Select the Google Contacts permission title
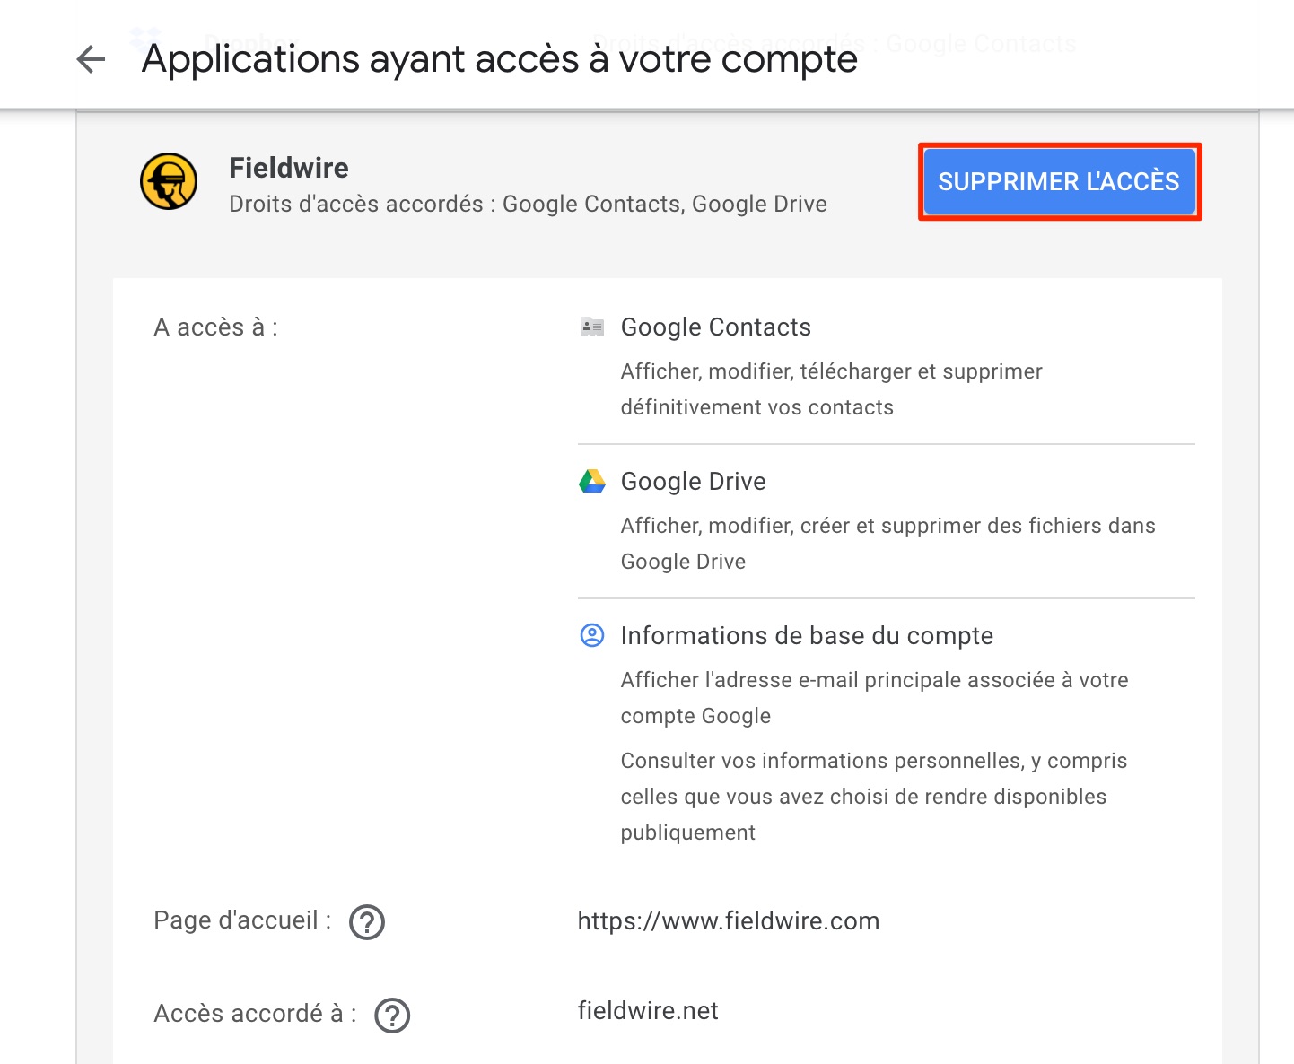1294x1064 pixels. pos(716,327)
